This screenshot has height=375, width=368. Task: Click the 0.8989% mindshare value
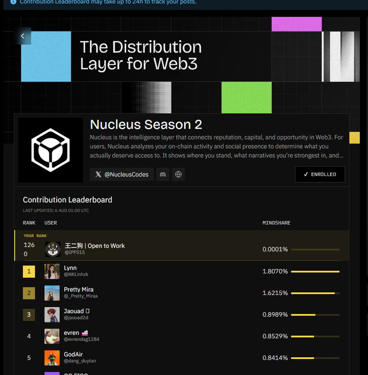(275, 315)
